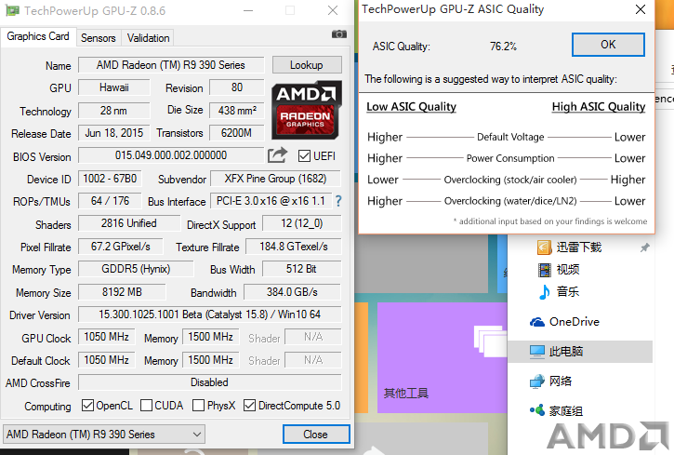Click the DirectX Support 12 (12_0) field
This screenshot has height=455, width=674.
[x=302, y=223]
